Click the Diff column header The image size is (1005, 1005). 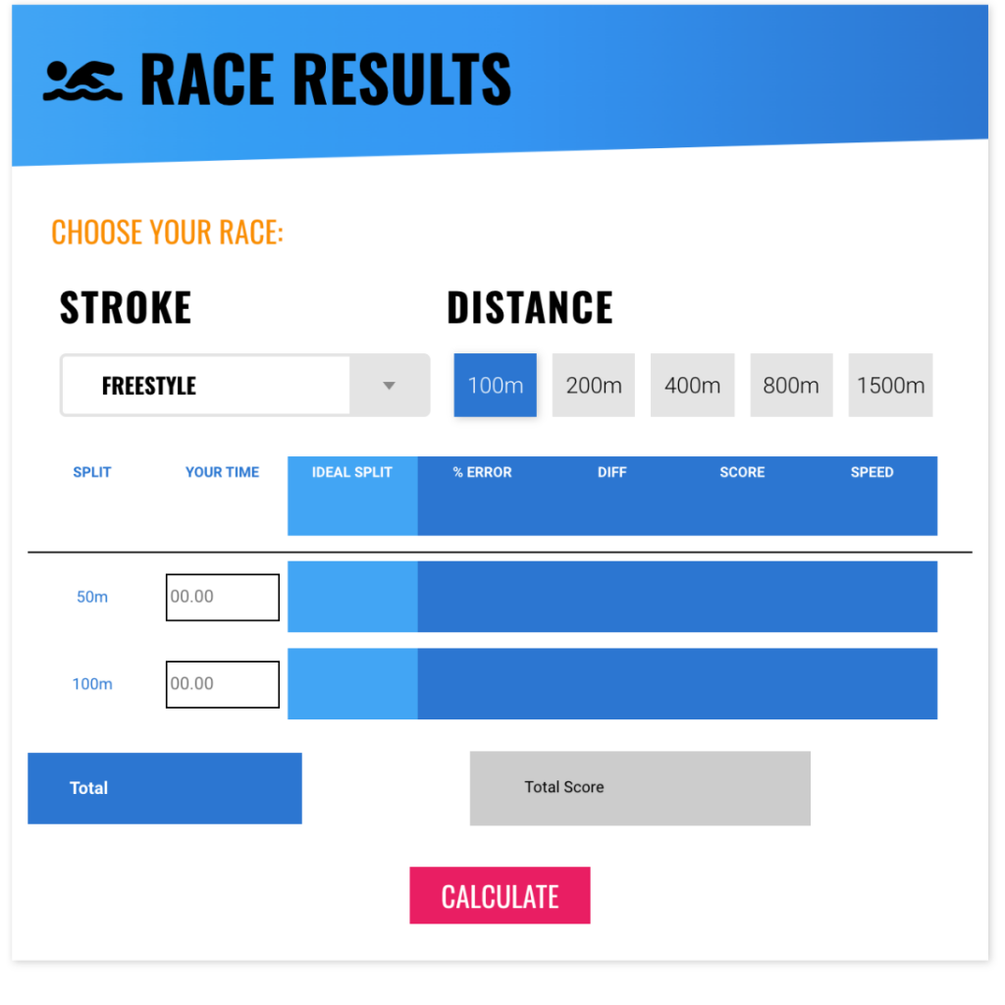tap(612, 472)
